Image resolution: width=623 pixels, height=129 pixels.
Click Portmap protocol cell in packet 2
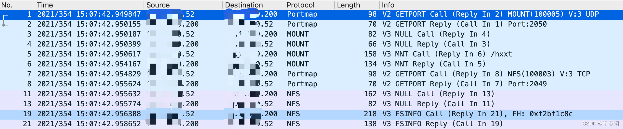click(302, 24)
